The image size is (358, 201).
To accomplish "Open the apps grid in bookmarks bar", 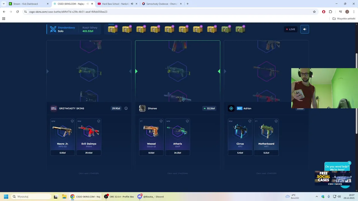I will 4,19.
